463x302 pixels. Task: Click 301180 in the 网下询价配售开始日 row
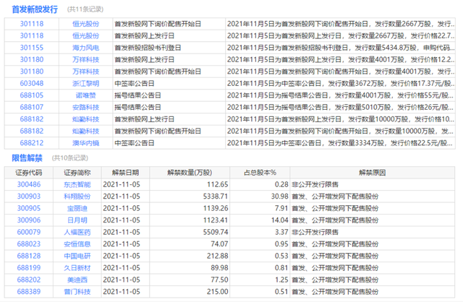click(32, 72)
